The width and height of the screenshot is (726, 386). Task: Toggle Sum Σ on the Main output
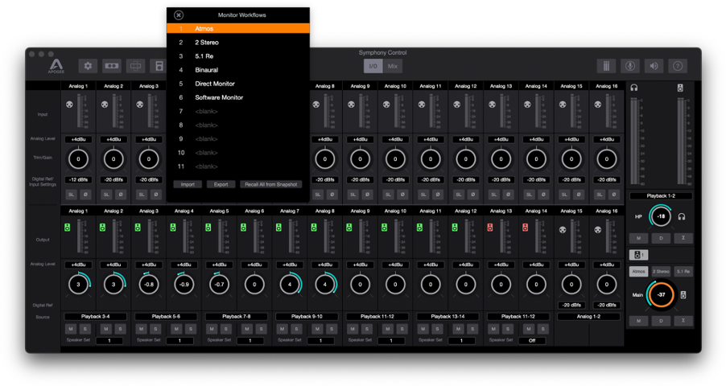683,320
